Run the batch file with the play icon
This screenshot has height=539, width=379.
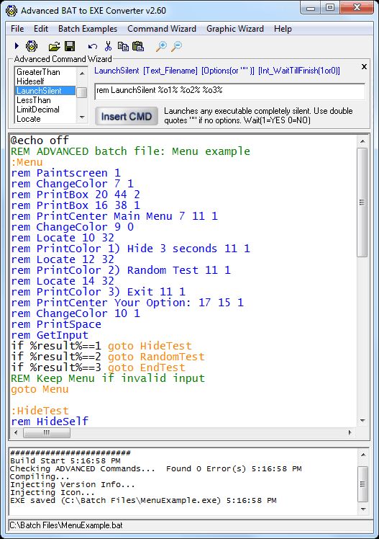[x=17, y=45]
